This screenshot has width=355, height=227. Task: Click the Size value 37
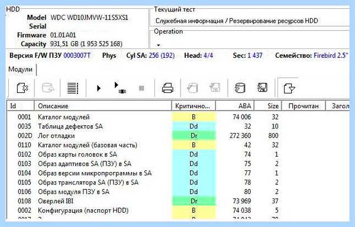(x=275, y=201)
